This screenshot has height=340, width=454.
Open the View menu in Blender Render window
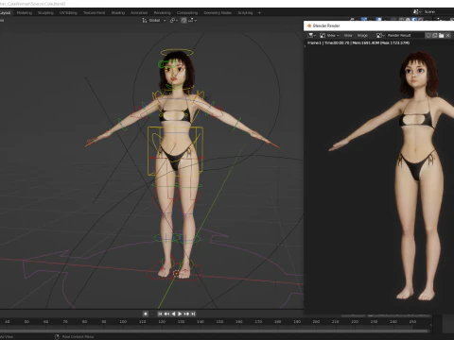click(x=348, y=36)
